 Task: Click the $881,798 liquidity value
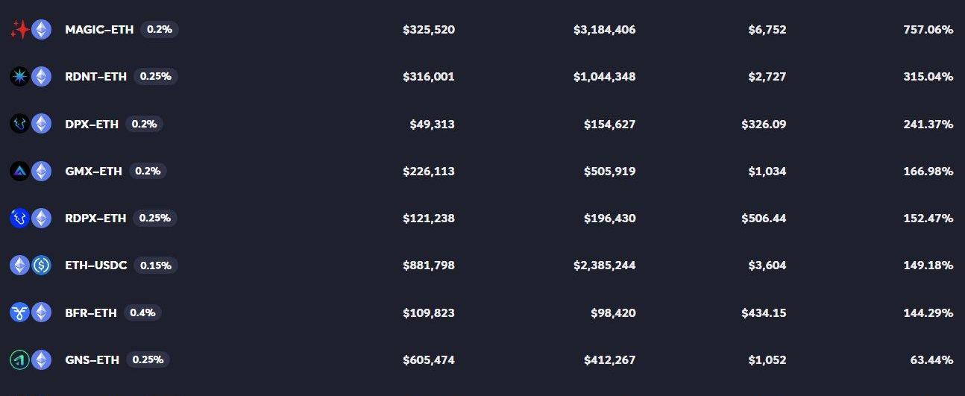(428, 265)
